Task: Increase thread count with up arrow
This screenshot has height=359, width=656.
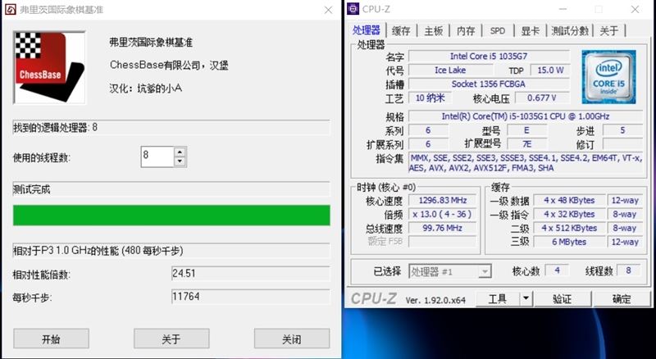Action: (180, 152)
